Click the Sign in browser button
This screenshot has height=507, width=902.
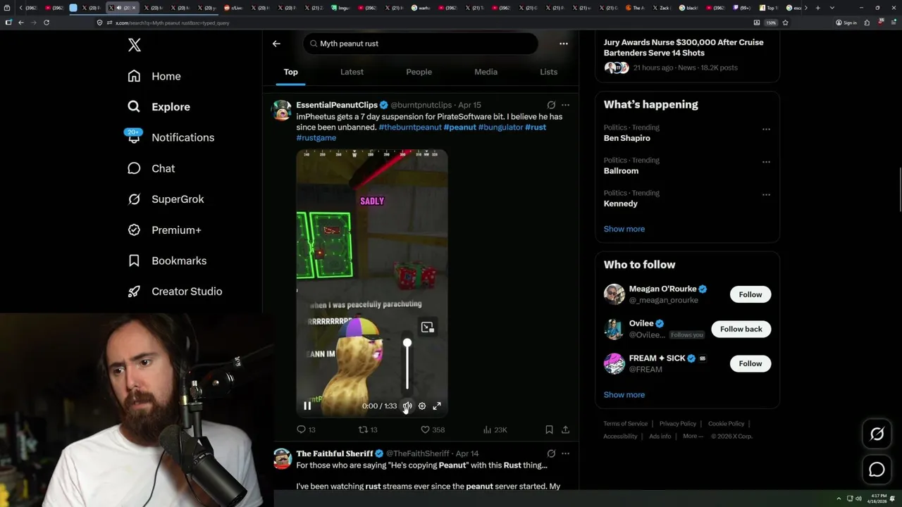[846, 23]
